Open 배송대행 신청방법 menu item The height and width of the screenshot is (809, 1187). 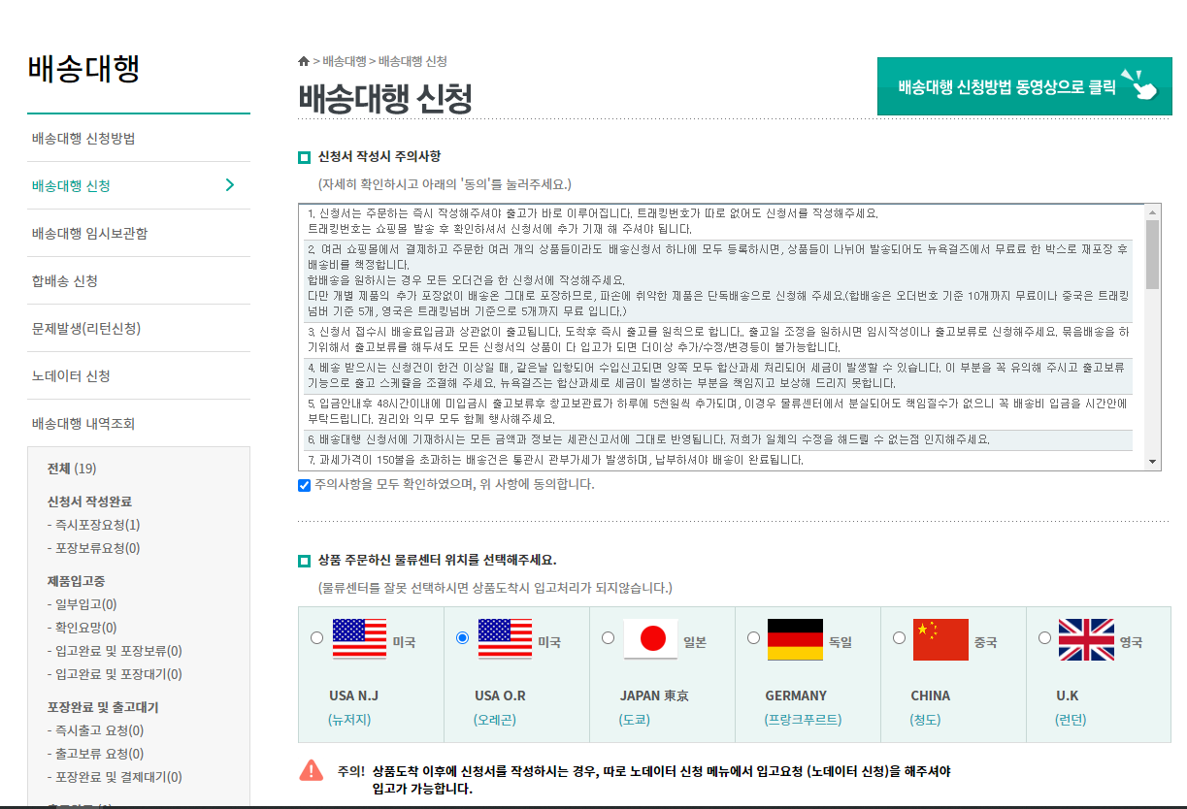point(139,138)
